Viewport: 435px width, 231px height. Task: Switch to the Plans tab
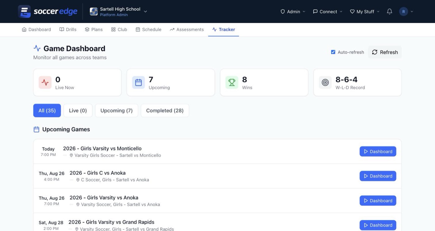[x=94, y=29]
